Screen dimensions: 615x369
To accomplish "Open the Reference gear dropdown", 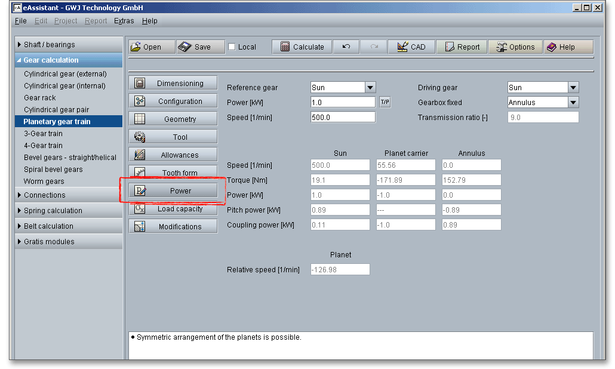I will click(x=370, y=88).
